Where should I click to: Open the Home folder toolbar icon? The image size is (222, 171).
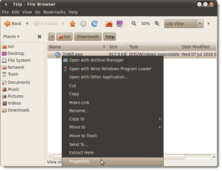(x=109, y=23)
